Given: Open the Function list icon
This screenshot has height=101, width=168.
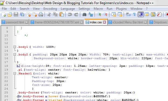Looking at the screenshot, I should click(x=159, y=14).
